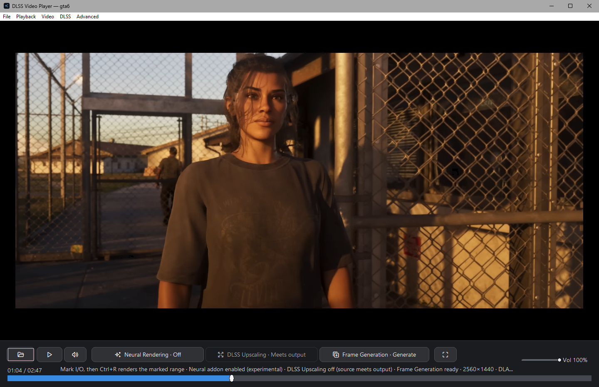Minimize the DLSS Video Player window
This screenshot has height=387, width=599.
pyautogui.click(x=552, y=6)
